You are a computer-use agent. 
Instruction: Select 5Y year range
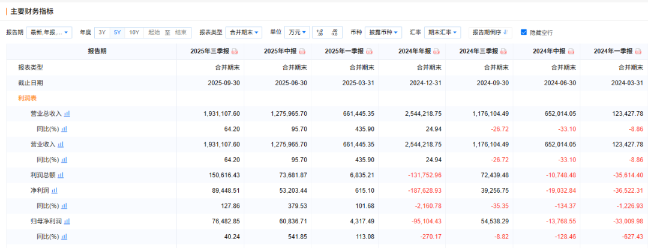[x=118, y=32]
